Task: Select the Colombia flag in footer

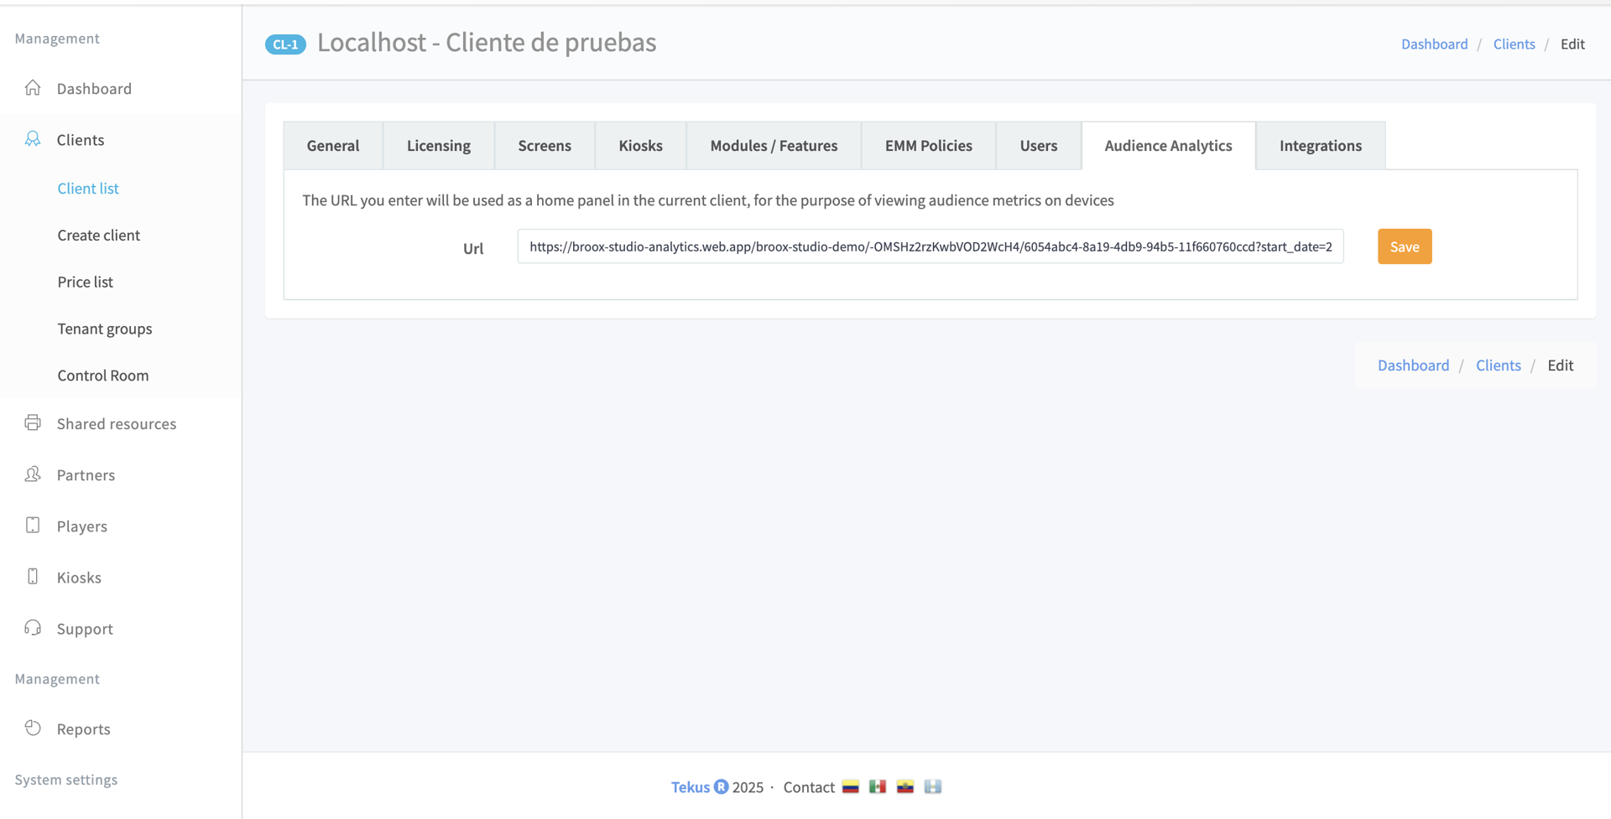Action: point(850,786)
